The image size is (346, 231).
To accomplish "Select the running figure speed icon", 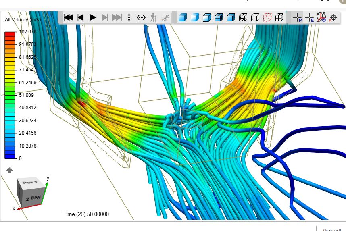I will pyautogui.click(x=165, y=17).
